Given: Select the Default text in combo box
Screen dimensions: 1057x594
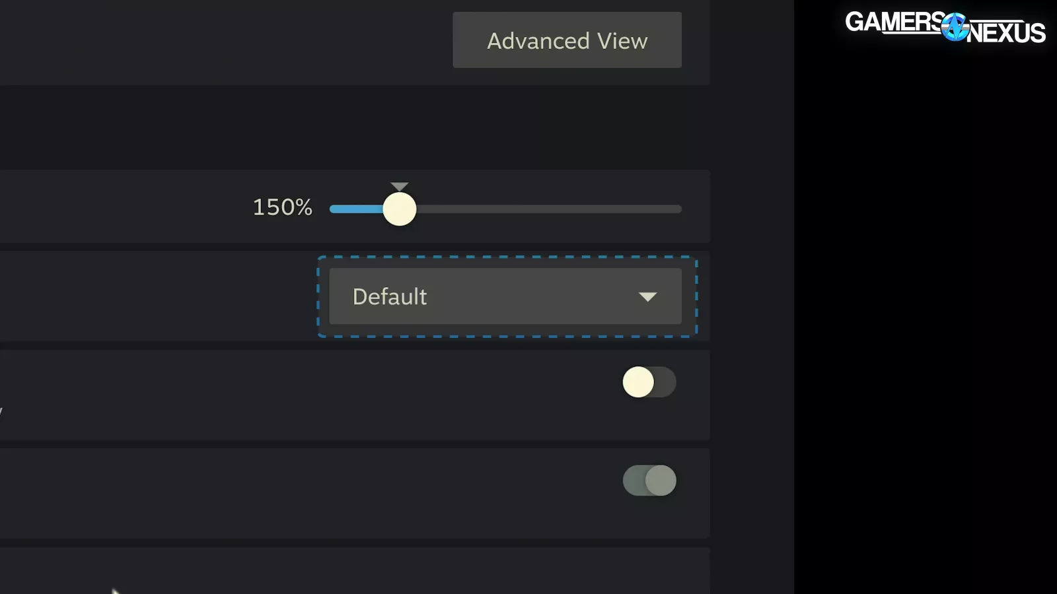Looking at the screenshot, I should [x=390, y=296].
